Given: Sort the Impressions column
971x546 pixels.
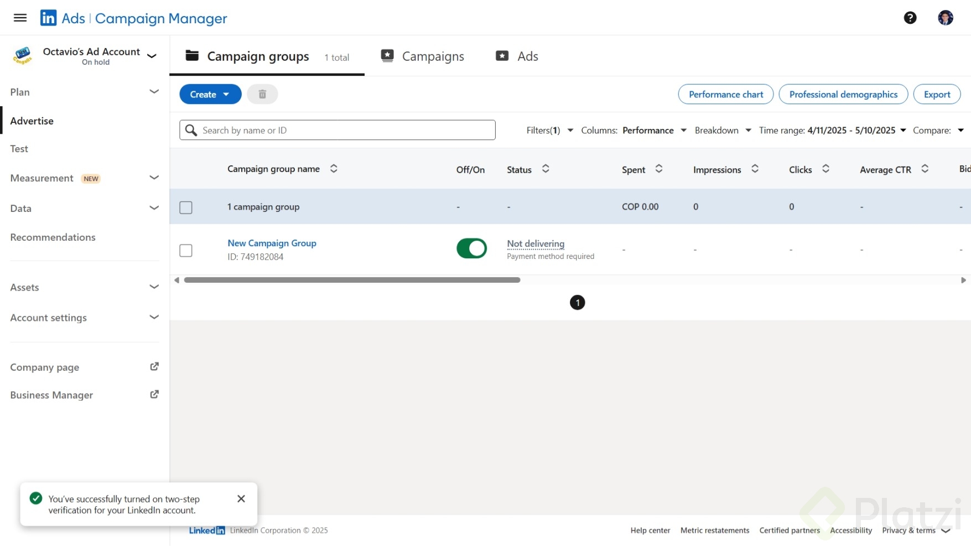Looking at the screenshot, I should point(755,169).
